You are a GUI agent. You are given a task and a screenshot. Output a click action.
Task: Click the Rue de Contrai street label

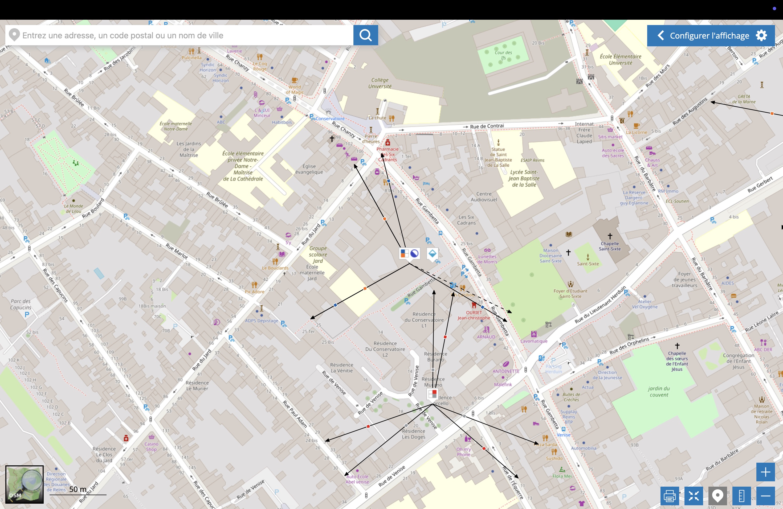click(x=487, y=126)
